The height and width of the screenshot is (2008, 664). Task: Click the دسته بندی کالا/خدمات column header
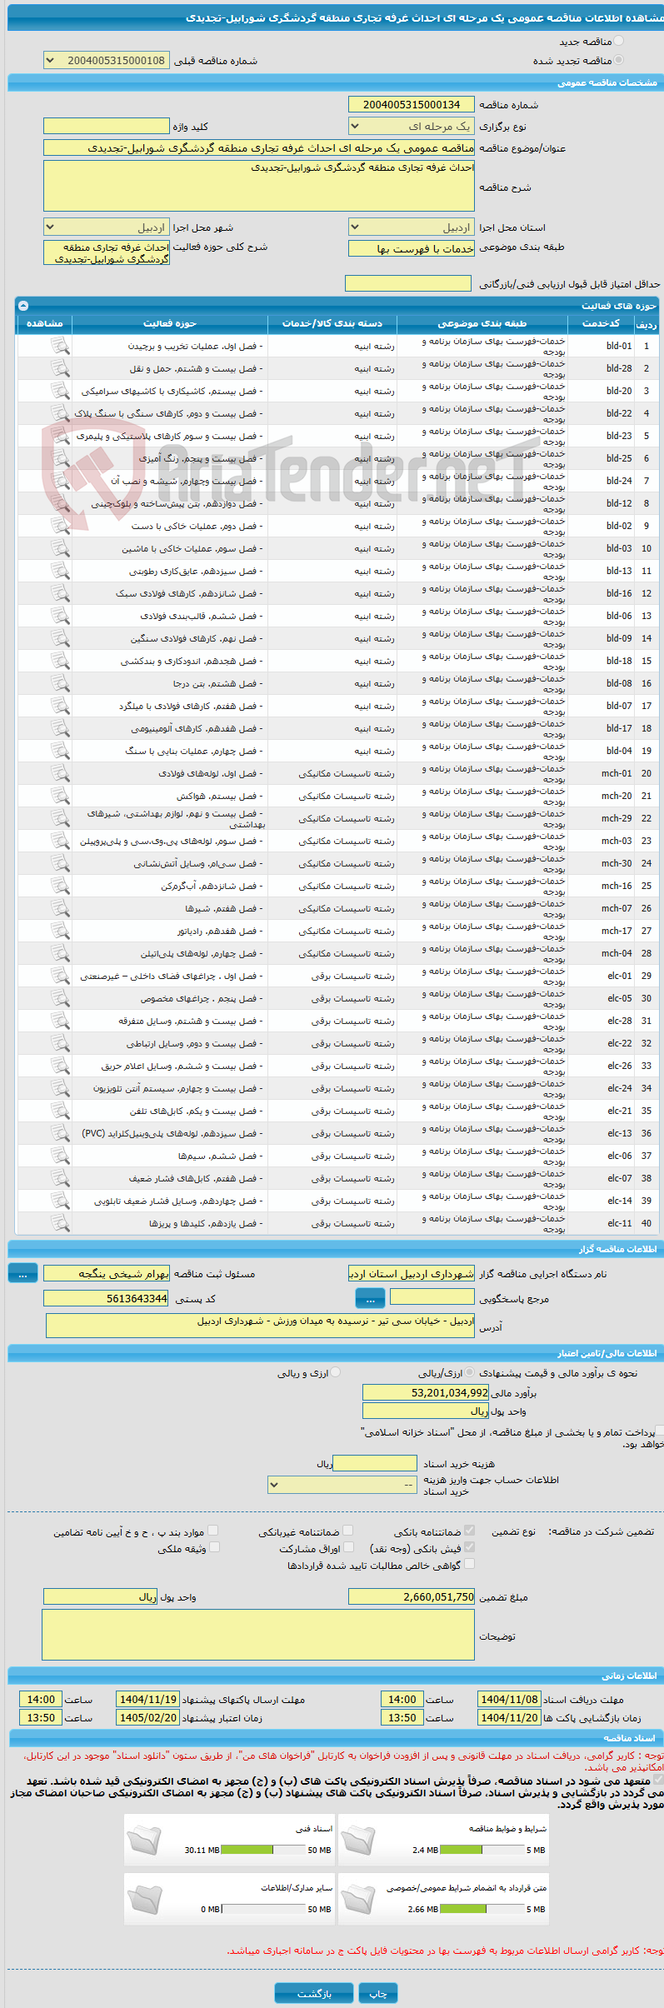(x=332, y=323)
